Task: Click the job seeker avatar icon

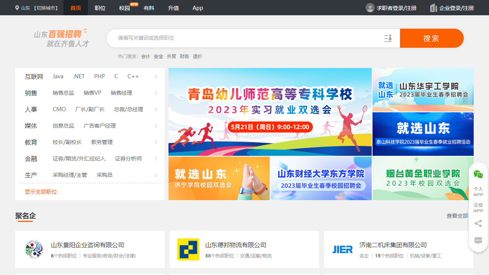Action: [x=370, y=8]
